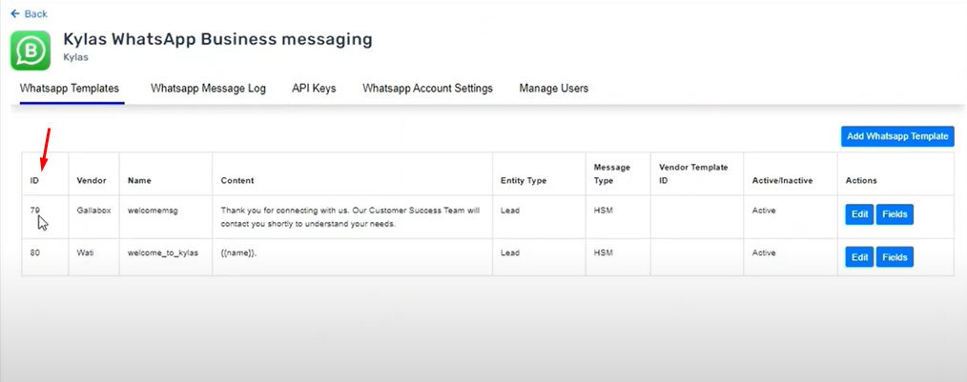Click the ID column header
Screen dimensions: 967x382
[34, 181]
